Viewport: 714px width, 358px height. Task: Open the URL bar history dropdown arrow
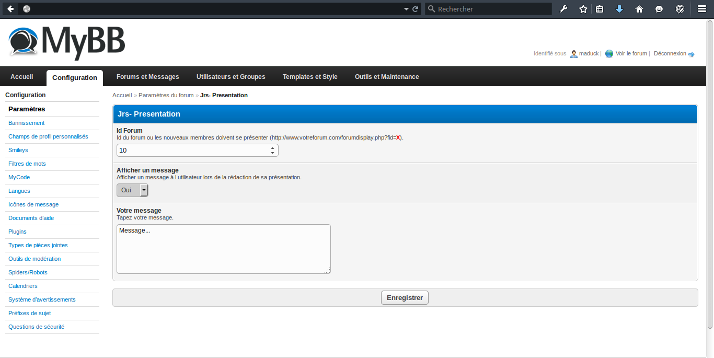(x=406, y=9)
